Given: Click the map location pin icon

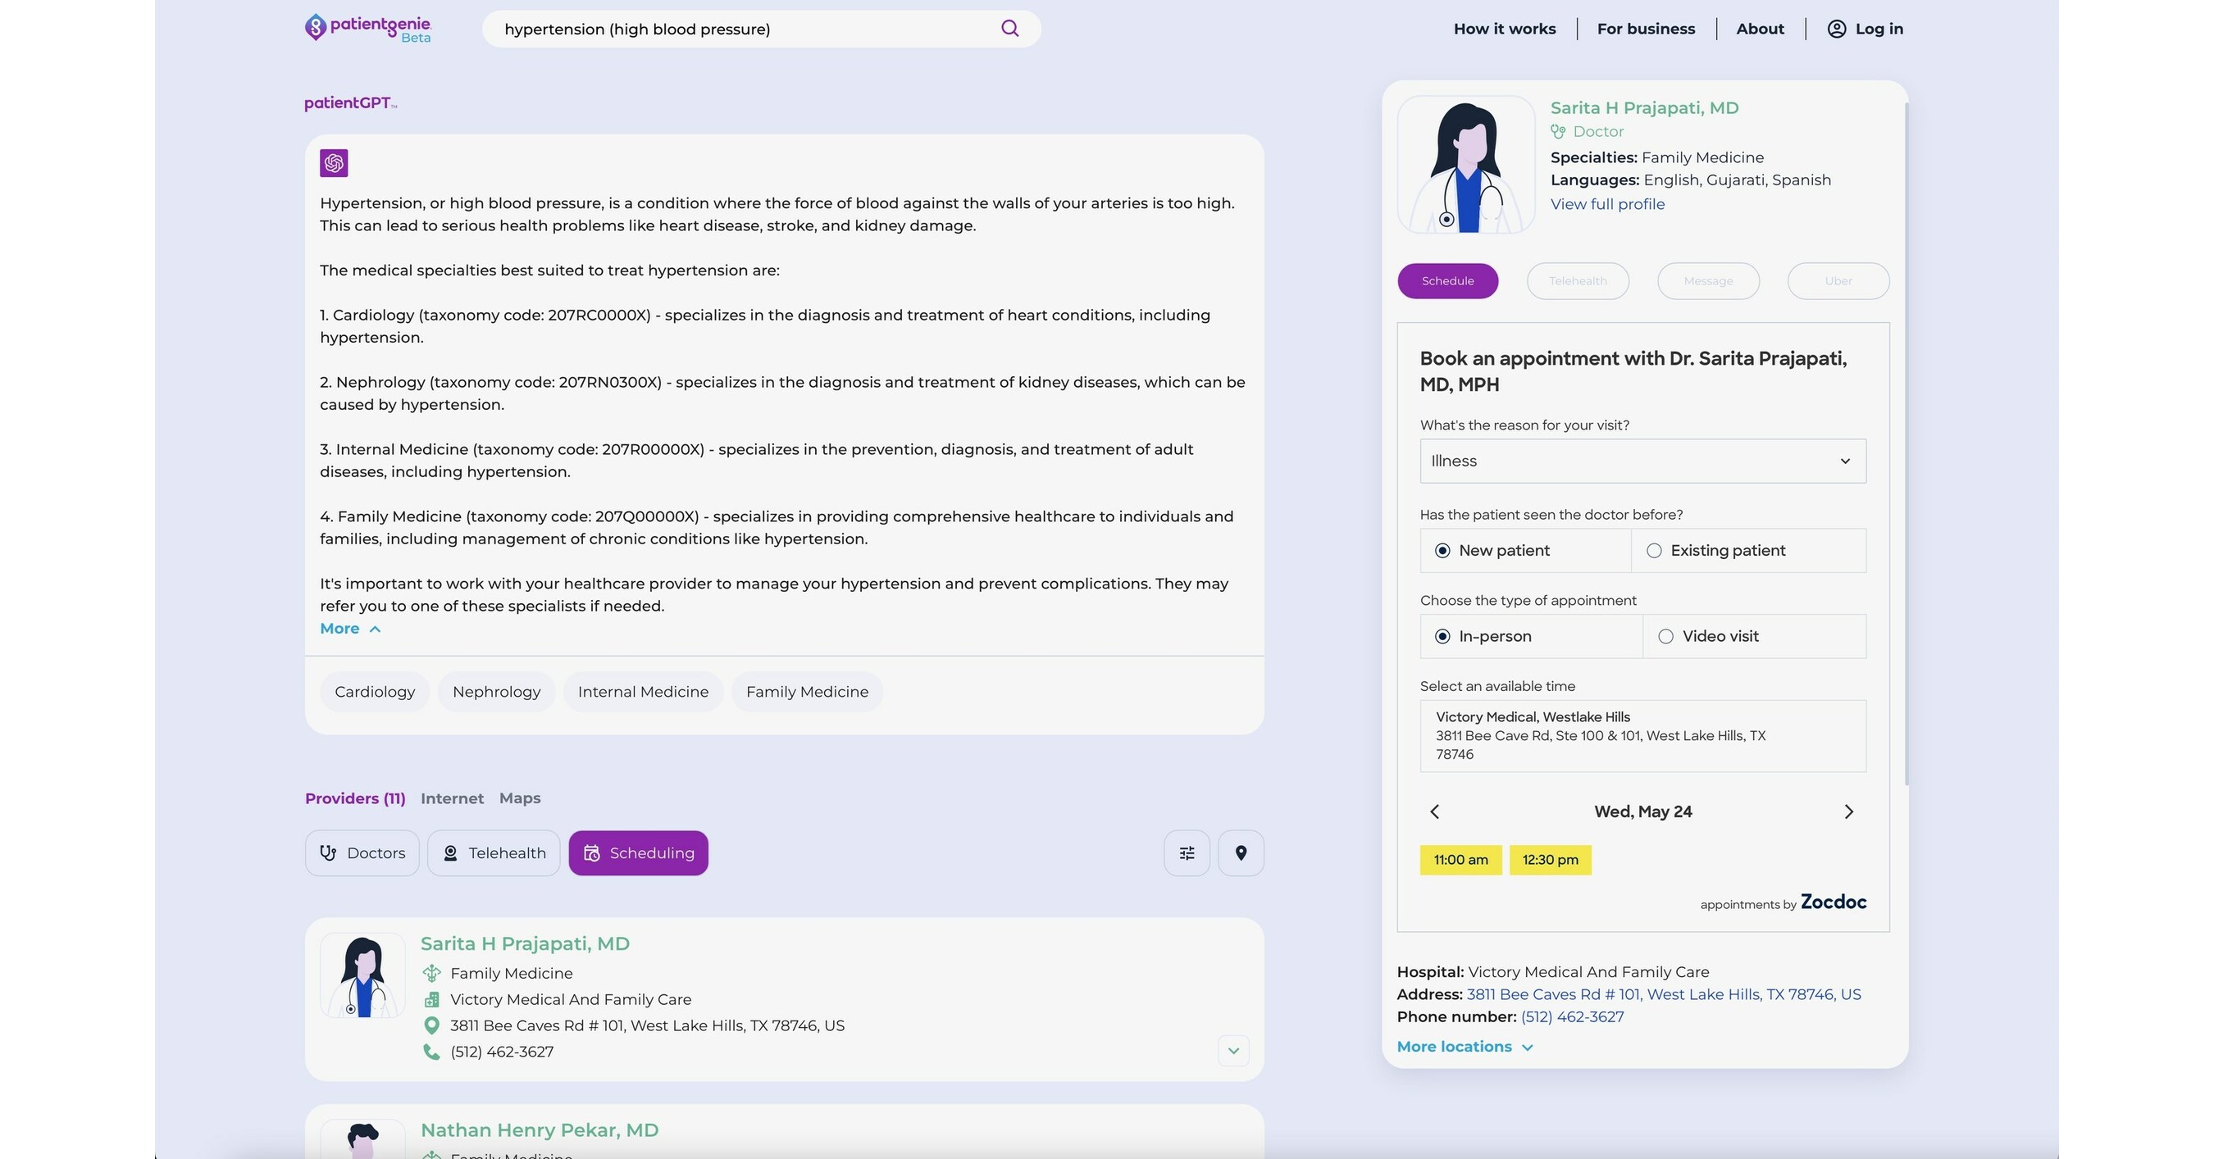Looking at the screenshot, I should [1241, 852].
